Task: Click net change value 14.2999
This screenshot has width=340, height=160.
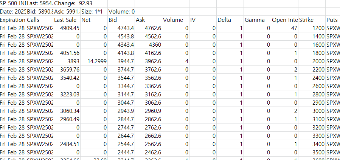Action: pos(94,61)
